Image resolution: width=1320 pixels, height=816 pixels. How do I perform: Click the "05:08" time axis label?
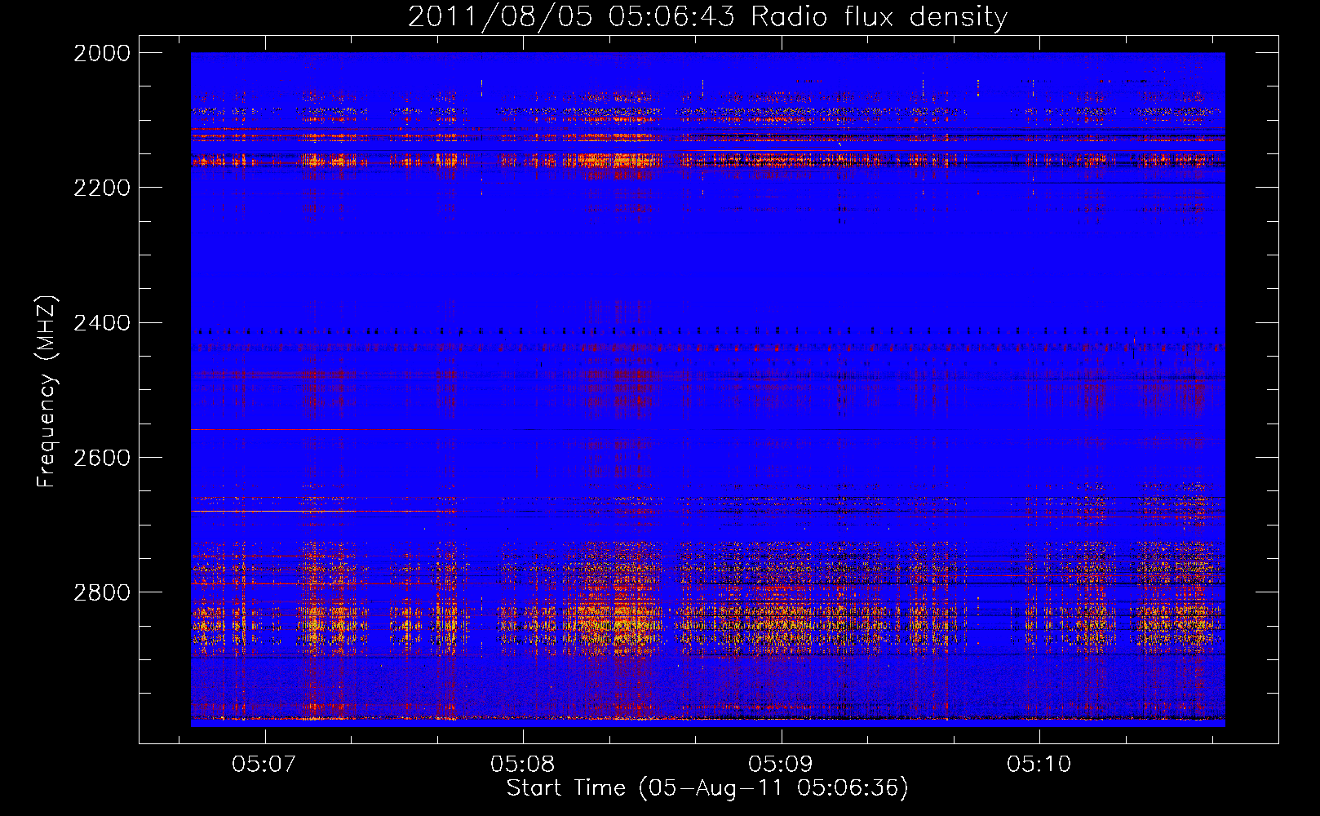522,765
